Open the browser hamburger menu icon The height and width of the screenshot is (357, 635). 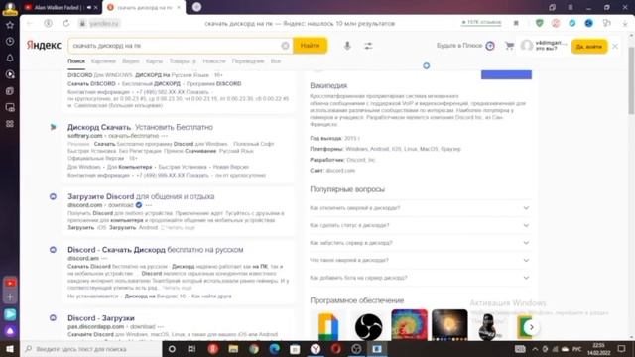pos(571,7)
